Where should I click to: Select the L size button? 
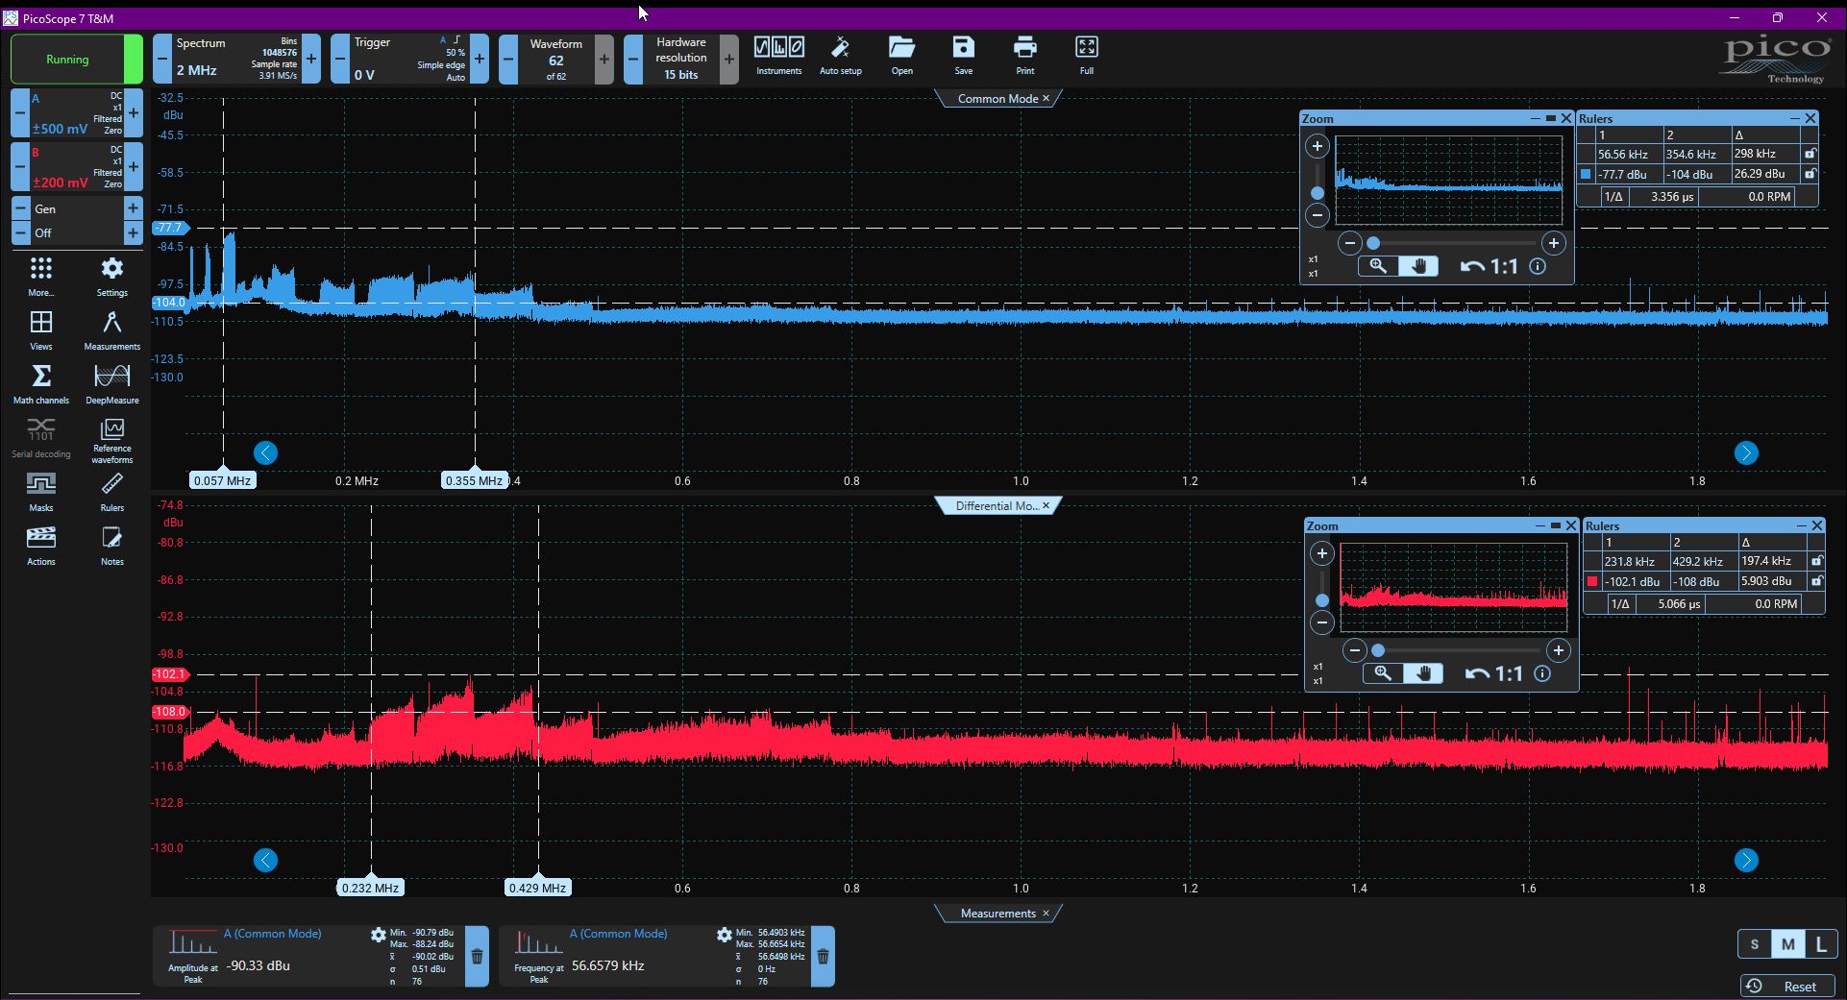point(1821,944)
